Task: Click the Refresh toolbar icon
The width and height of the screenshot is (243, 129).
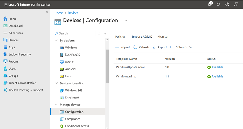Action: tap(135, 47)
